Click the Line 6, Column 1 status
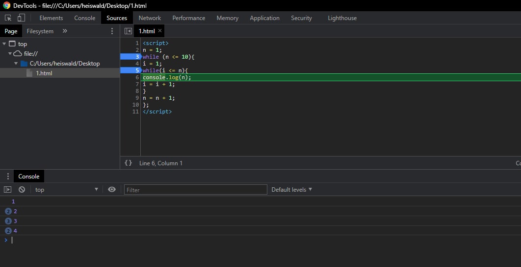The height and width of the screenshot is (267, 521). pyautogui.click(x=161, y=163)
